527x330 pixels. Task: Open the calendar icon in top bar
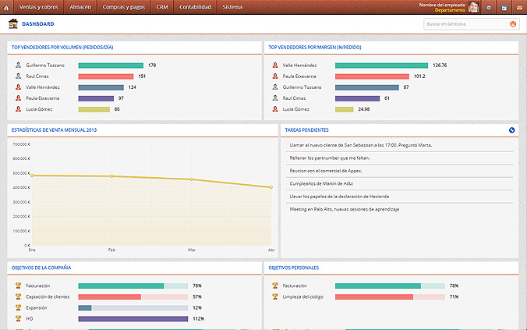point(504,7)
